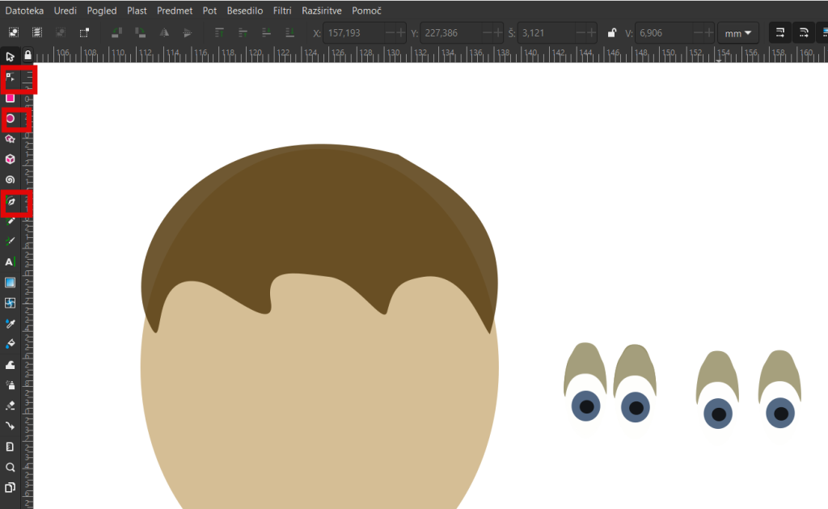828x509 pixels.
Task: Select the Rectangle tool
Action: [10, 98]
